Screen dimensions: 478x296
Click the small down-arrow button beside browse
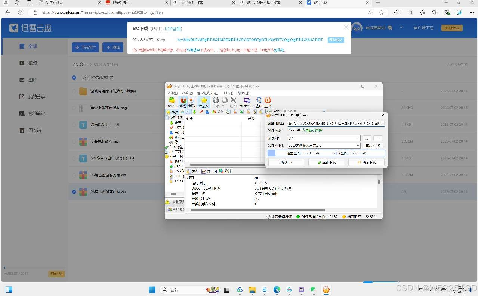pos(378,138)
